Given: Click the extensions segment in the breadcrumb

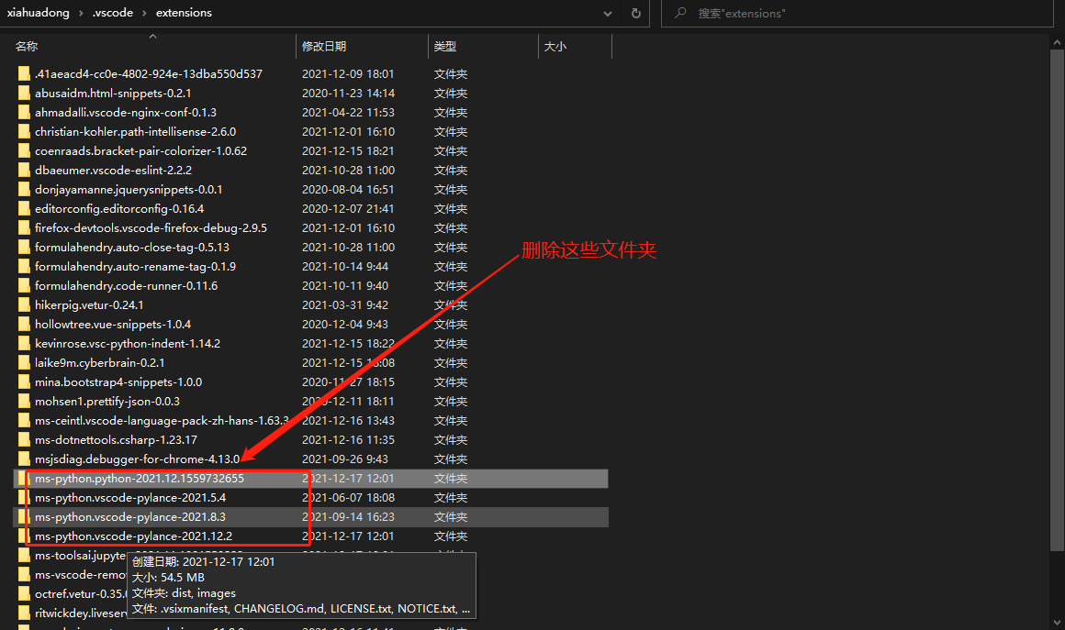Looking at the screenshot, I should pos(183,13).
